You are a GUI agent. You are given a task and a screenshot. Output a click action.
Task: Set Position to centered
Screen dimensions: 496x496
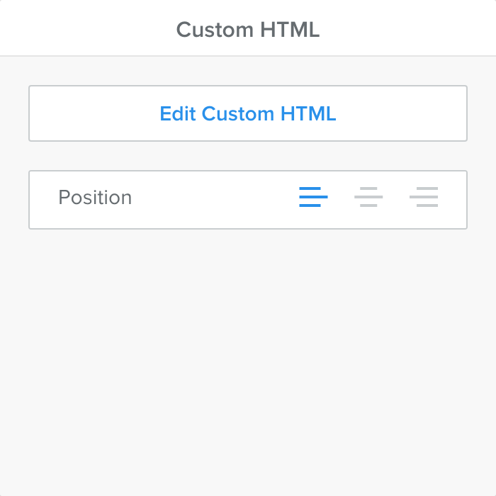point(368,197)
